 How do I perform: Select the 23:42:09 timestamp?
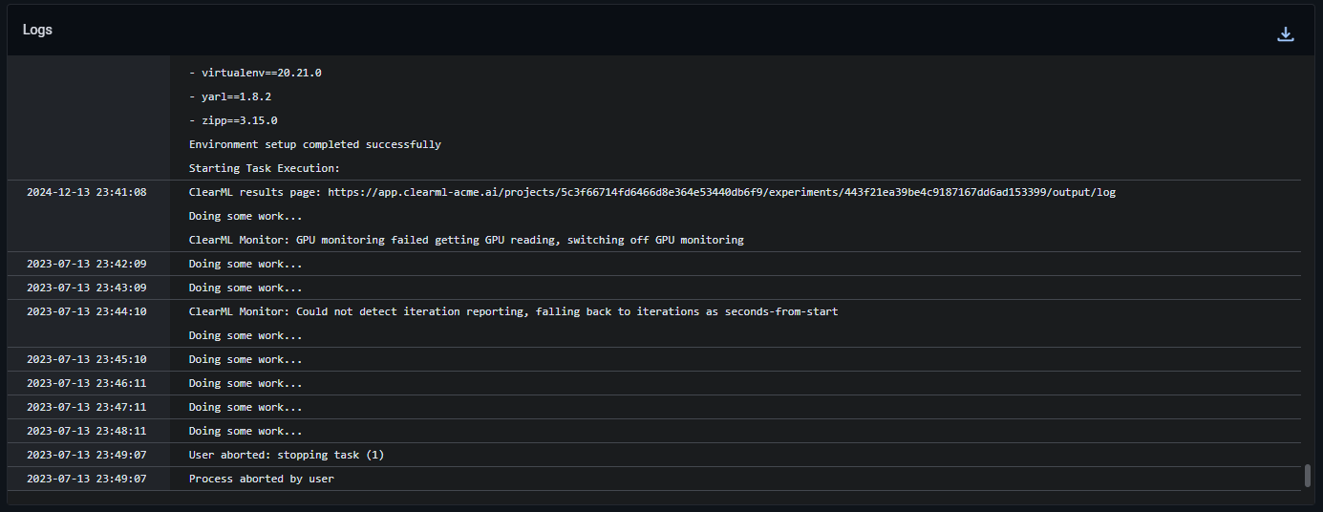click(x=86, y=264)
